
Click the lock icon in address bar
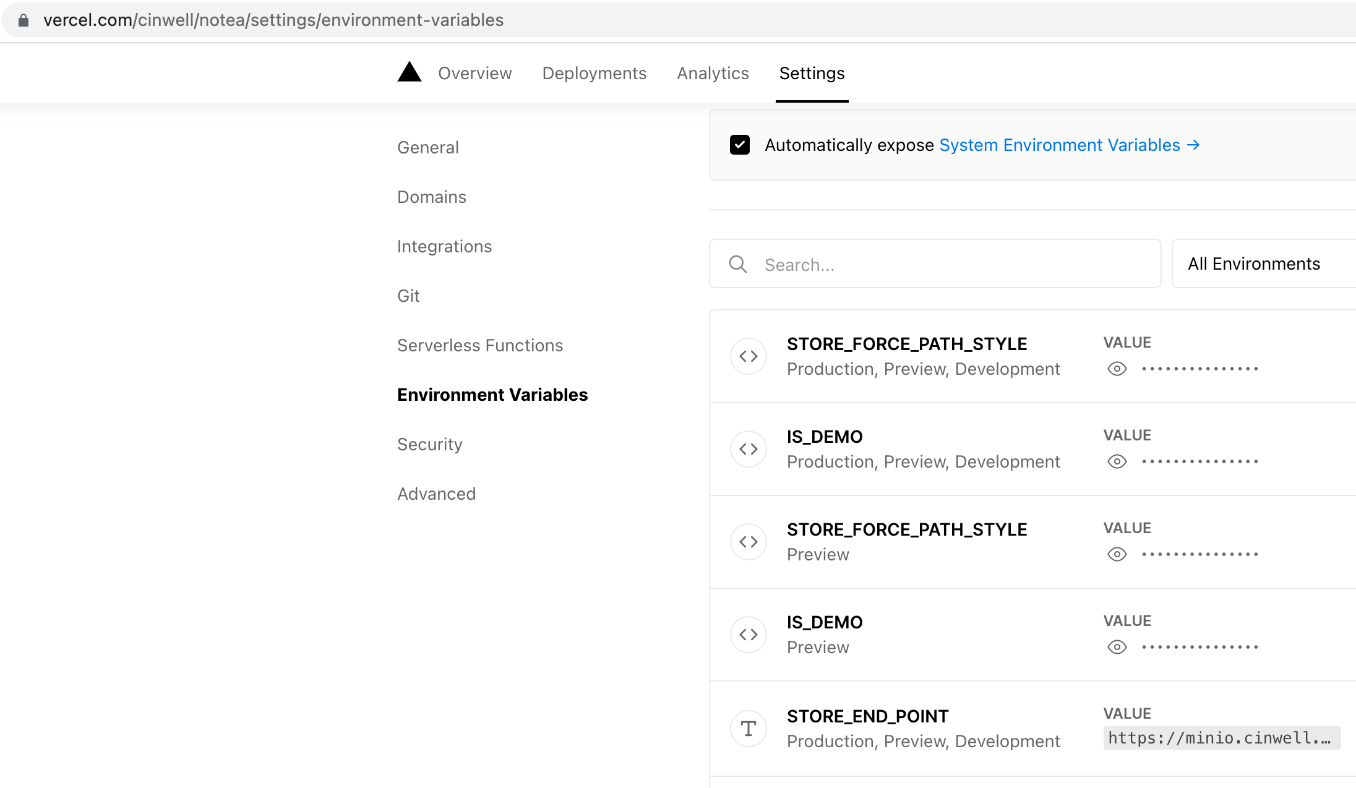[24, 20]
